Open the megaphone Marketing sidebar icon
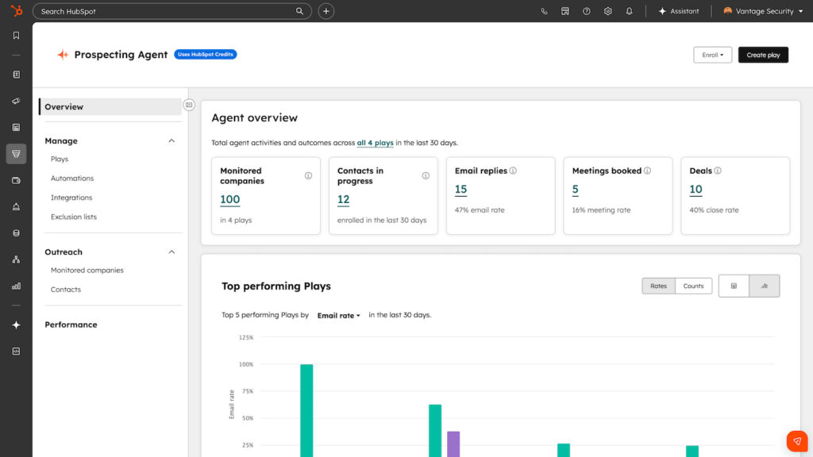 16,101
